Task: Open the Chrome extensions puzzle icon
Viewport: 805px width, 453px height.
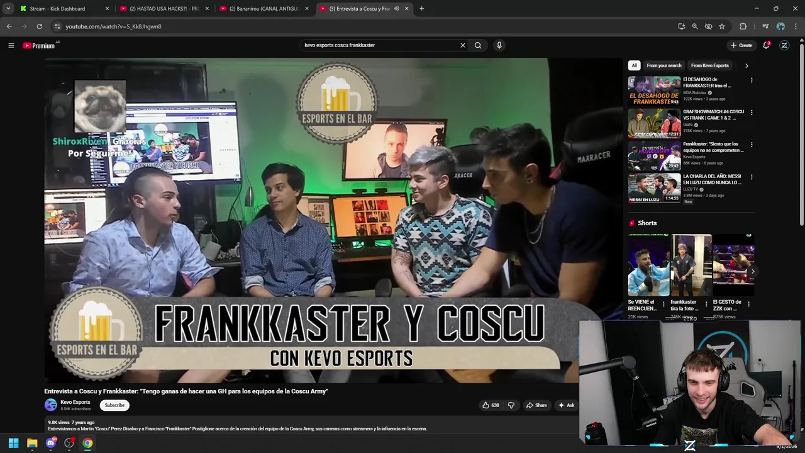Action: [x=743, y=26]
